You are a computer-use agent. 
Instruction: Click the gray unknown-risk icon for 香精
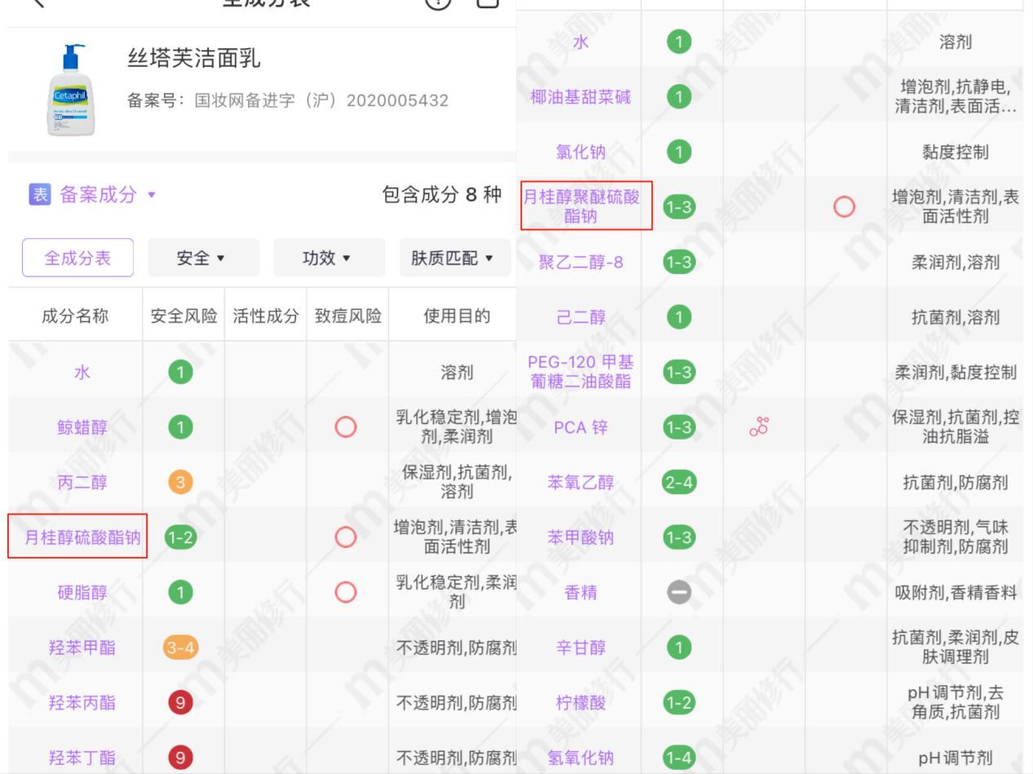click(679, 593)
